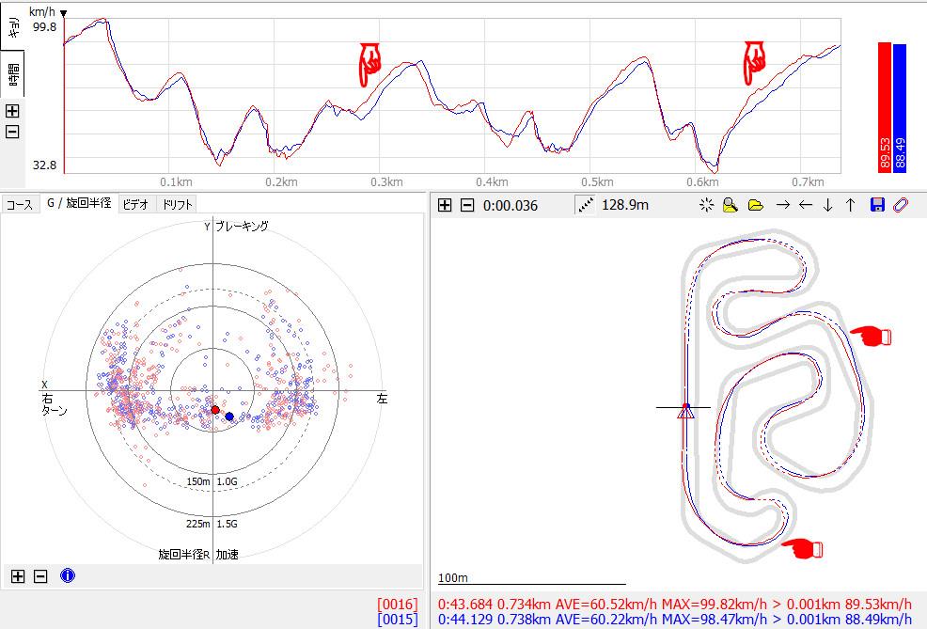The width and height of the screenshot is (927, 629).
Task: Click the ブレーキング label on G plot
Action: pos(242,226)
